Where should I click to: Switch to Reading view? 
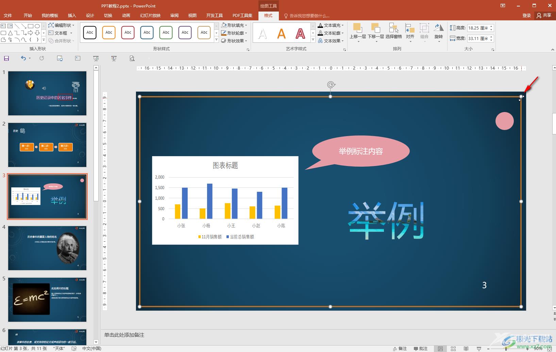pos(466,349)
